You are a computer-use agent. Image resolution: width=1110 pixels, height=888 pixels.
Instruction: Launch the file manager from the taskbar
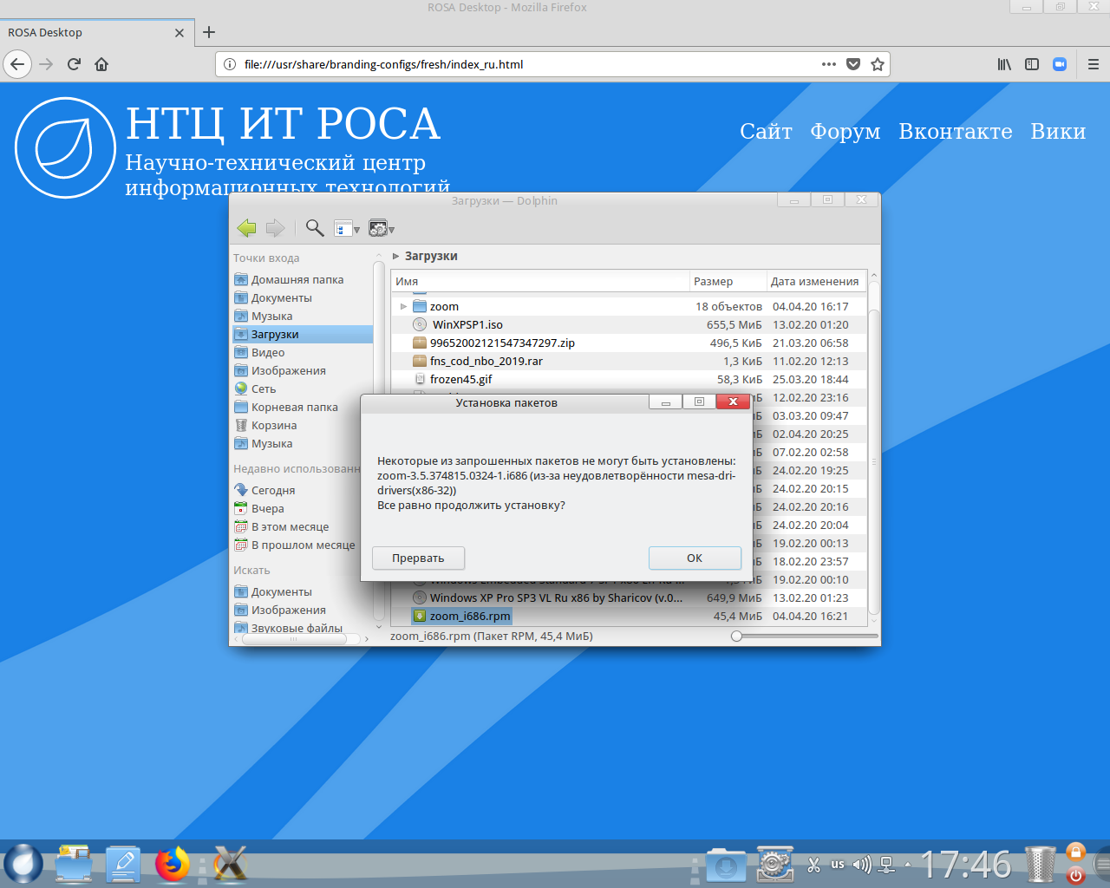pyautogui.click(x=74, y=865)
